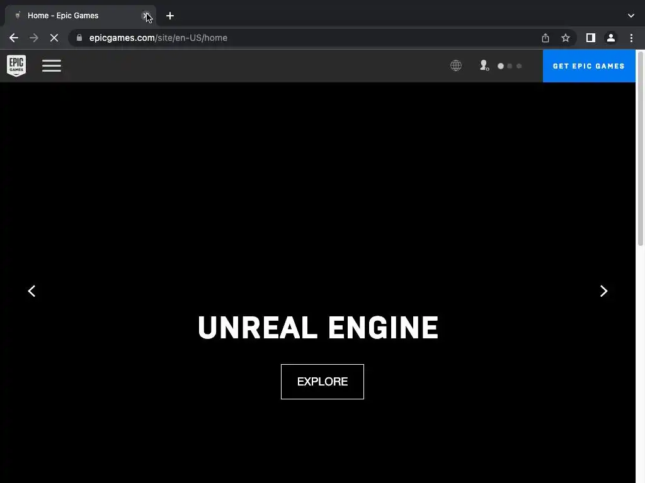Select the Home - Epic Games tab
The width and height of the screenshot is (645, 483).
(x=80, y=16)
